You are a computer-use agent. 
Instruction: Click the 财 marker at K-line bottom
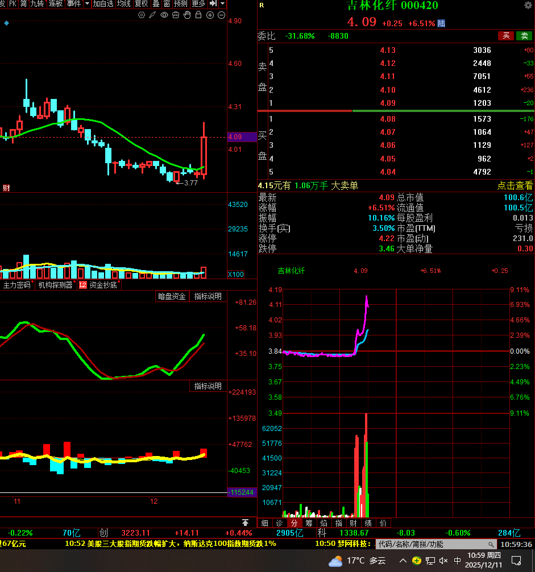click(6, 188)
